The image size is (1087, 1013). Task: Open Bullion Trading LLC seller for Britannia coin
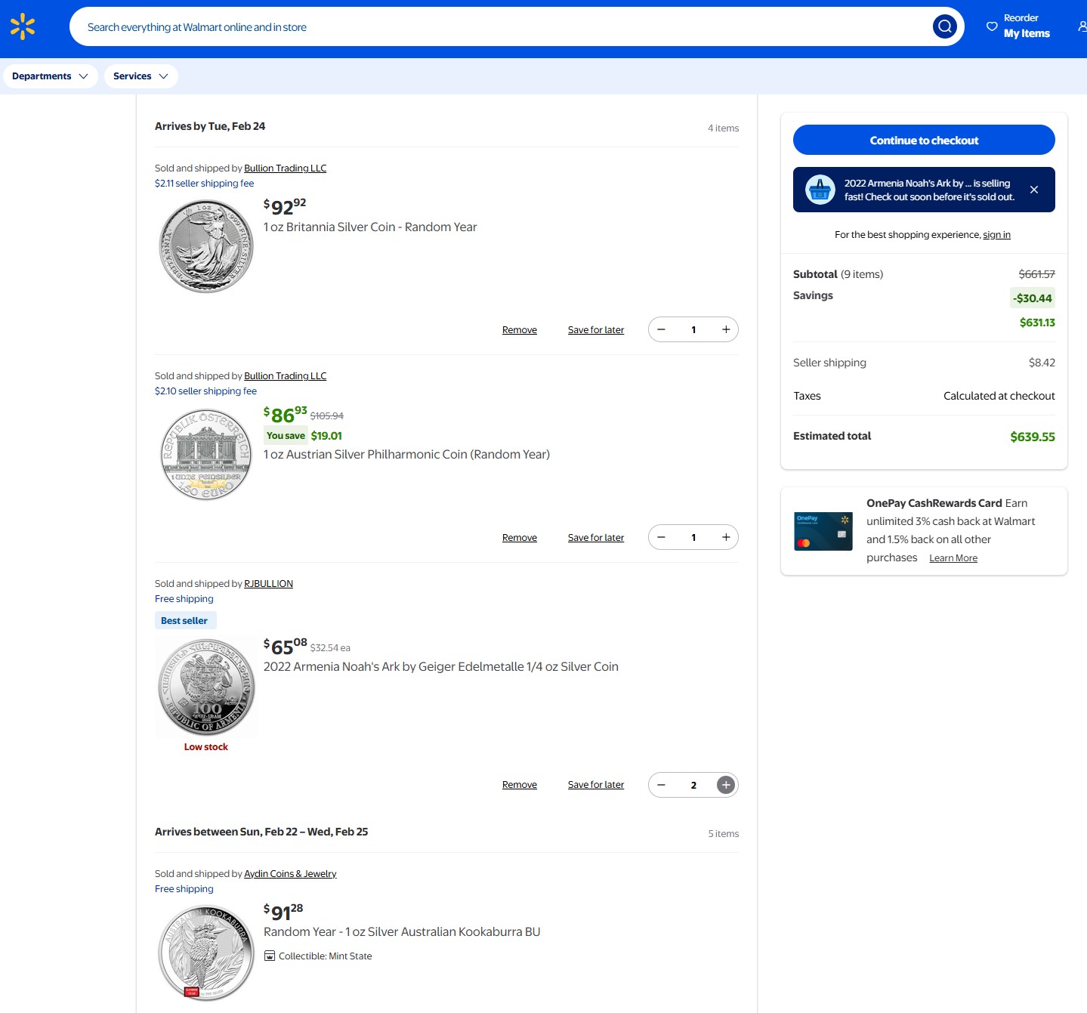tap(286, 168)
